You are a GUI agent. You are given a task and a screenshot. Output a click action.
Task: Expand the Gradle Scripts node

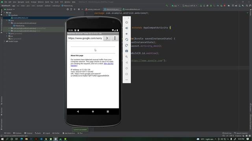[4, 42]
